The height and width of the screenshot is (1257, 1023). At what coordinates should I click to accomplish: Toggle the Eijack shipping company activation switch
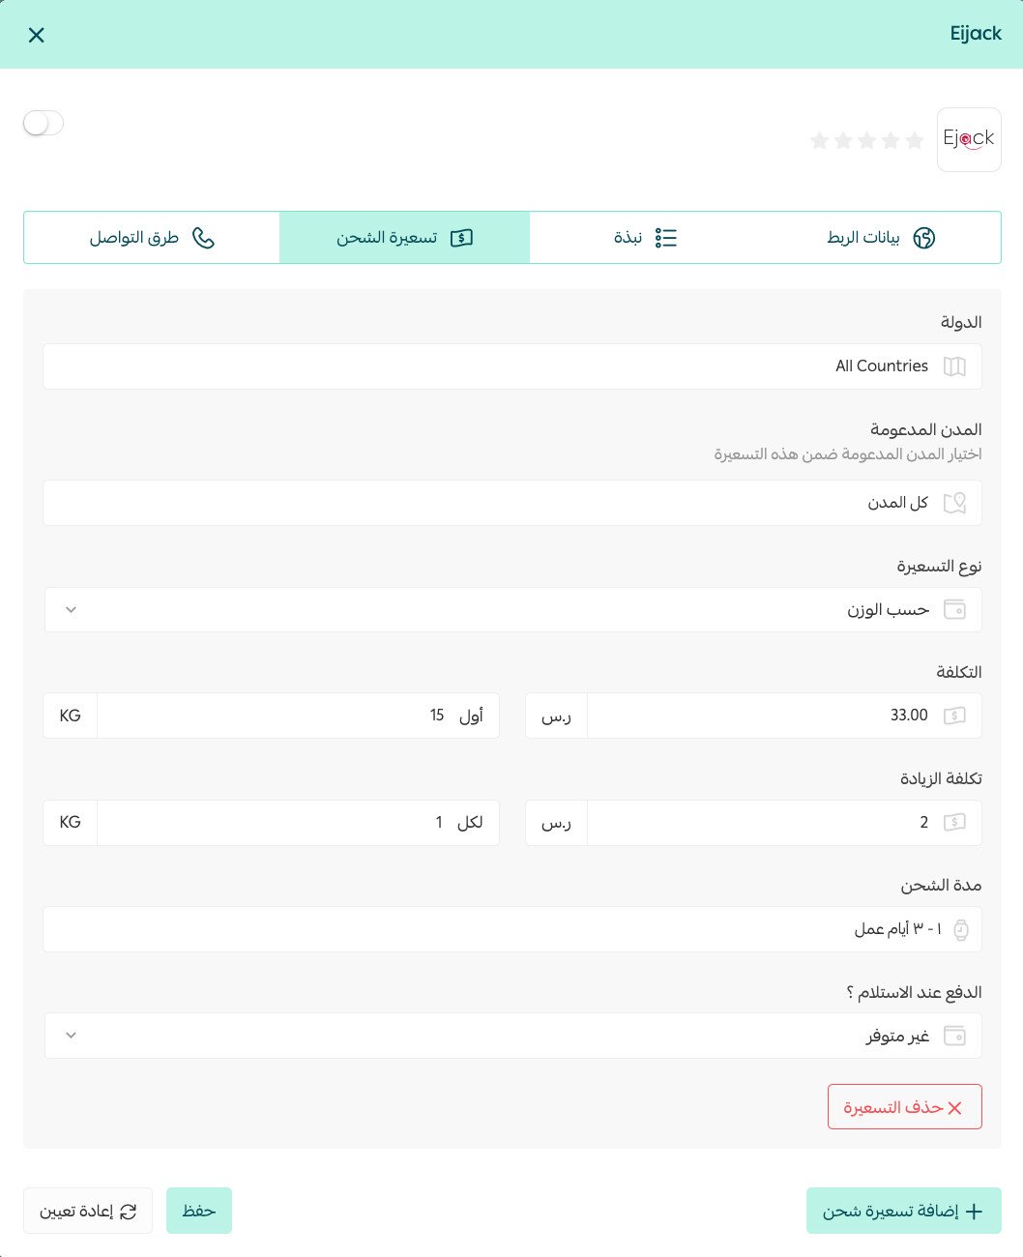(44, 124)
